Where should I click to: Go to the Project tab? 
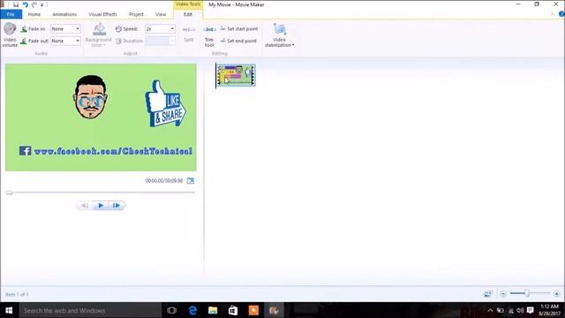tap(136, 14)
